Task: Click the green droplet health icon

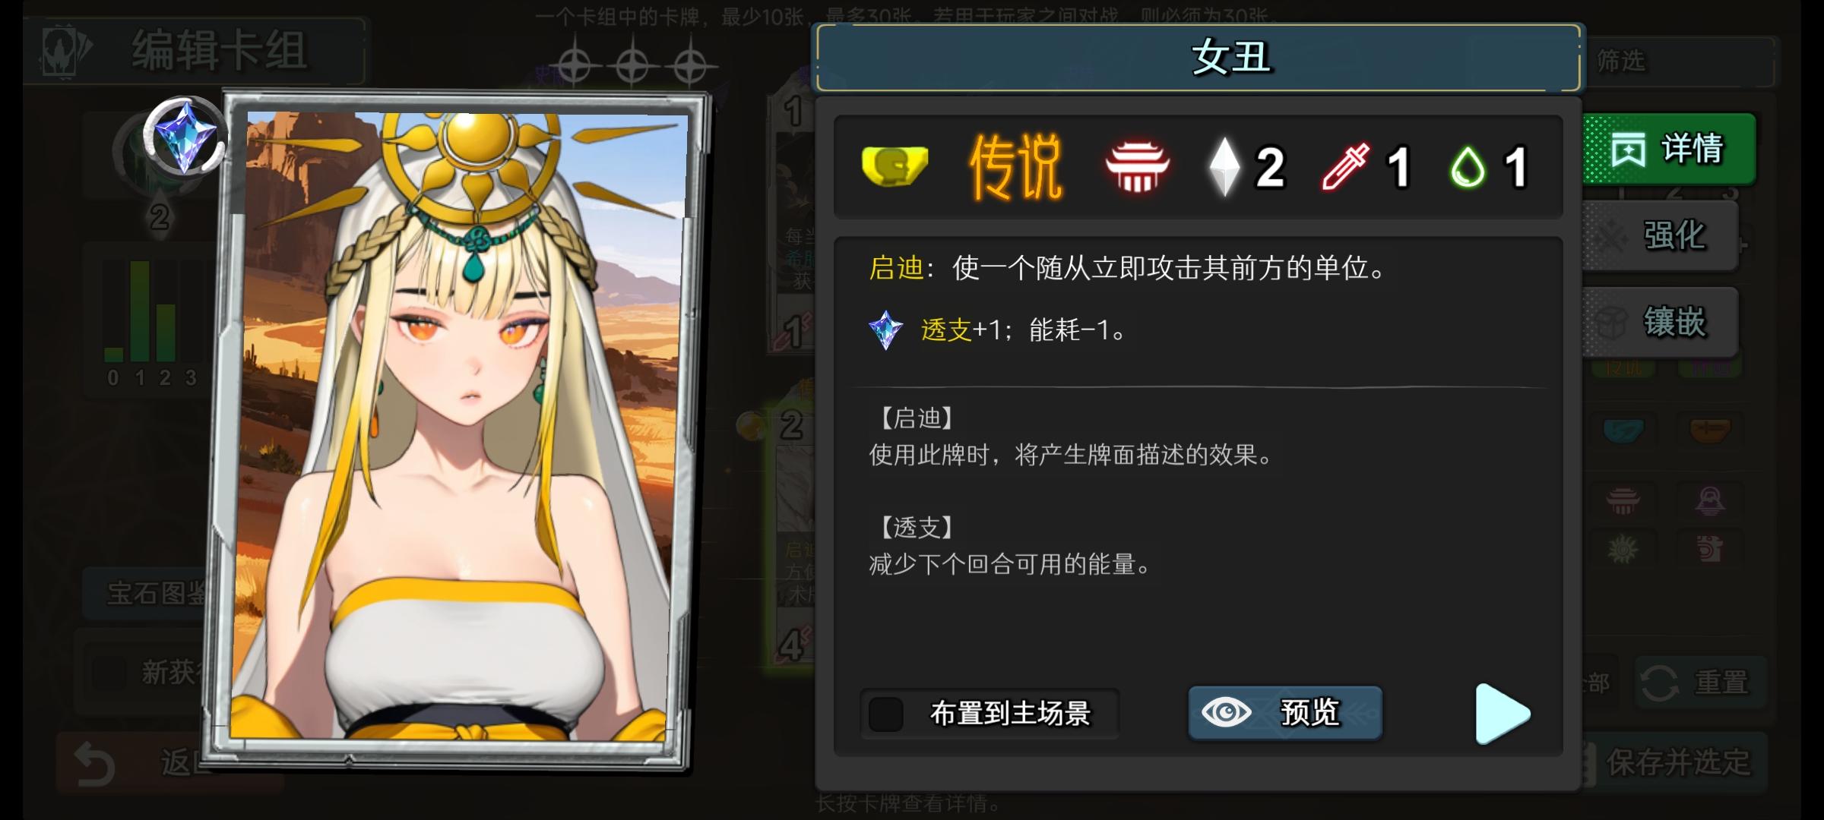Action: [x=1467, y=166]
